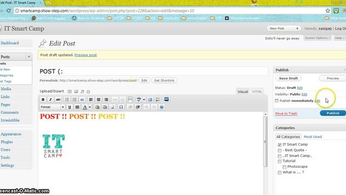Click Add Video upload icon

pos(76,92)
